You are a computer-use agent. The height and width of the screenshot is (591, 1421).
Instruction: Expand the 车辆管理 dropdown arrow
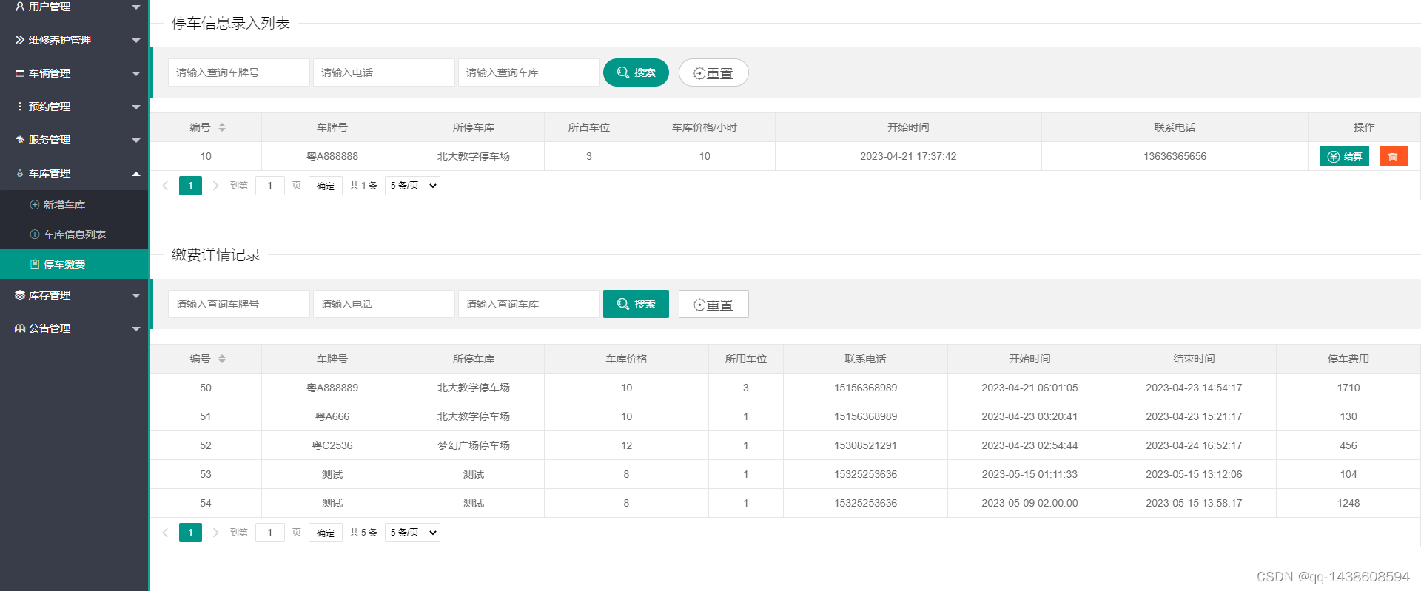(136, 74)
